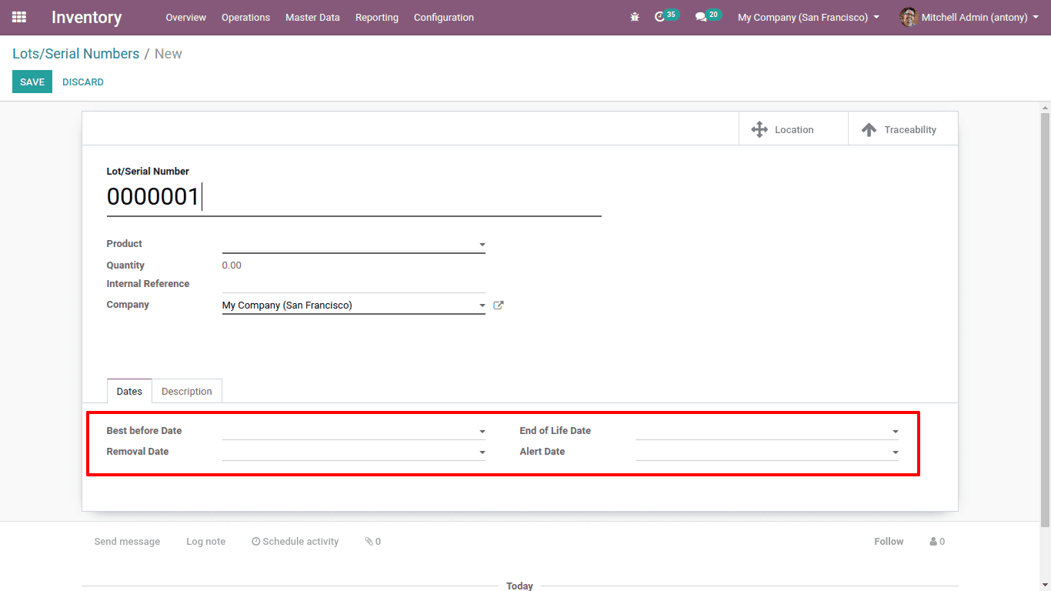Image resolution: width=1051 pixels, height=591 pixels.
Task: Expand the Company dropdown arrow
Action: click(x=482, y=306)
